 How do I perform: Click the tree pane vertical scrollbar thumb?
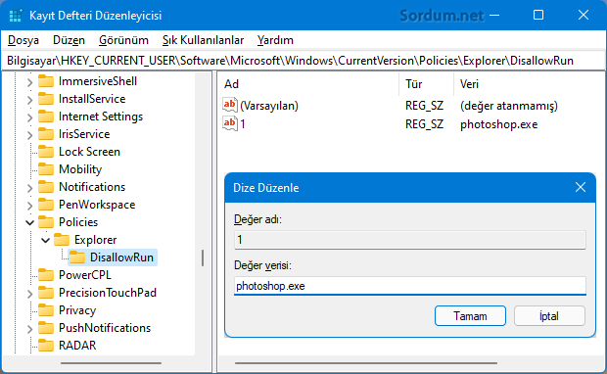[x=203, y=257]
